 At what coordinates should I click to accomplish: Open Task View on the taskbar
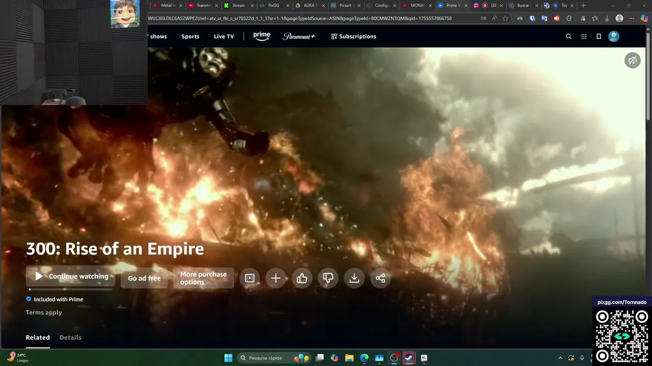coord(320,358)
